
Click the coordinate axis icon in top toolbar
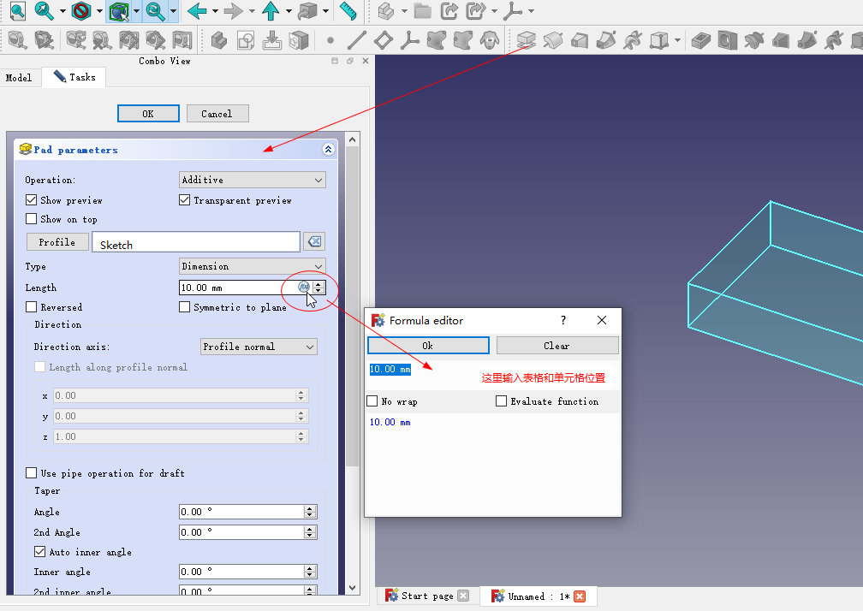(512, 10)
